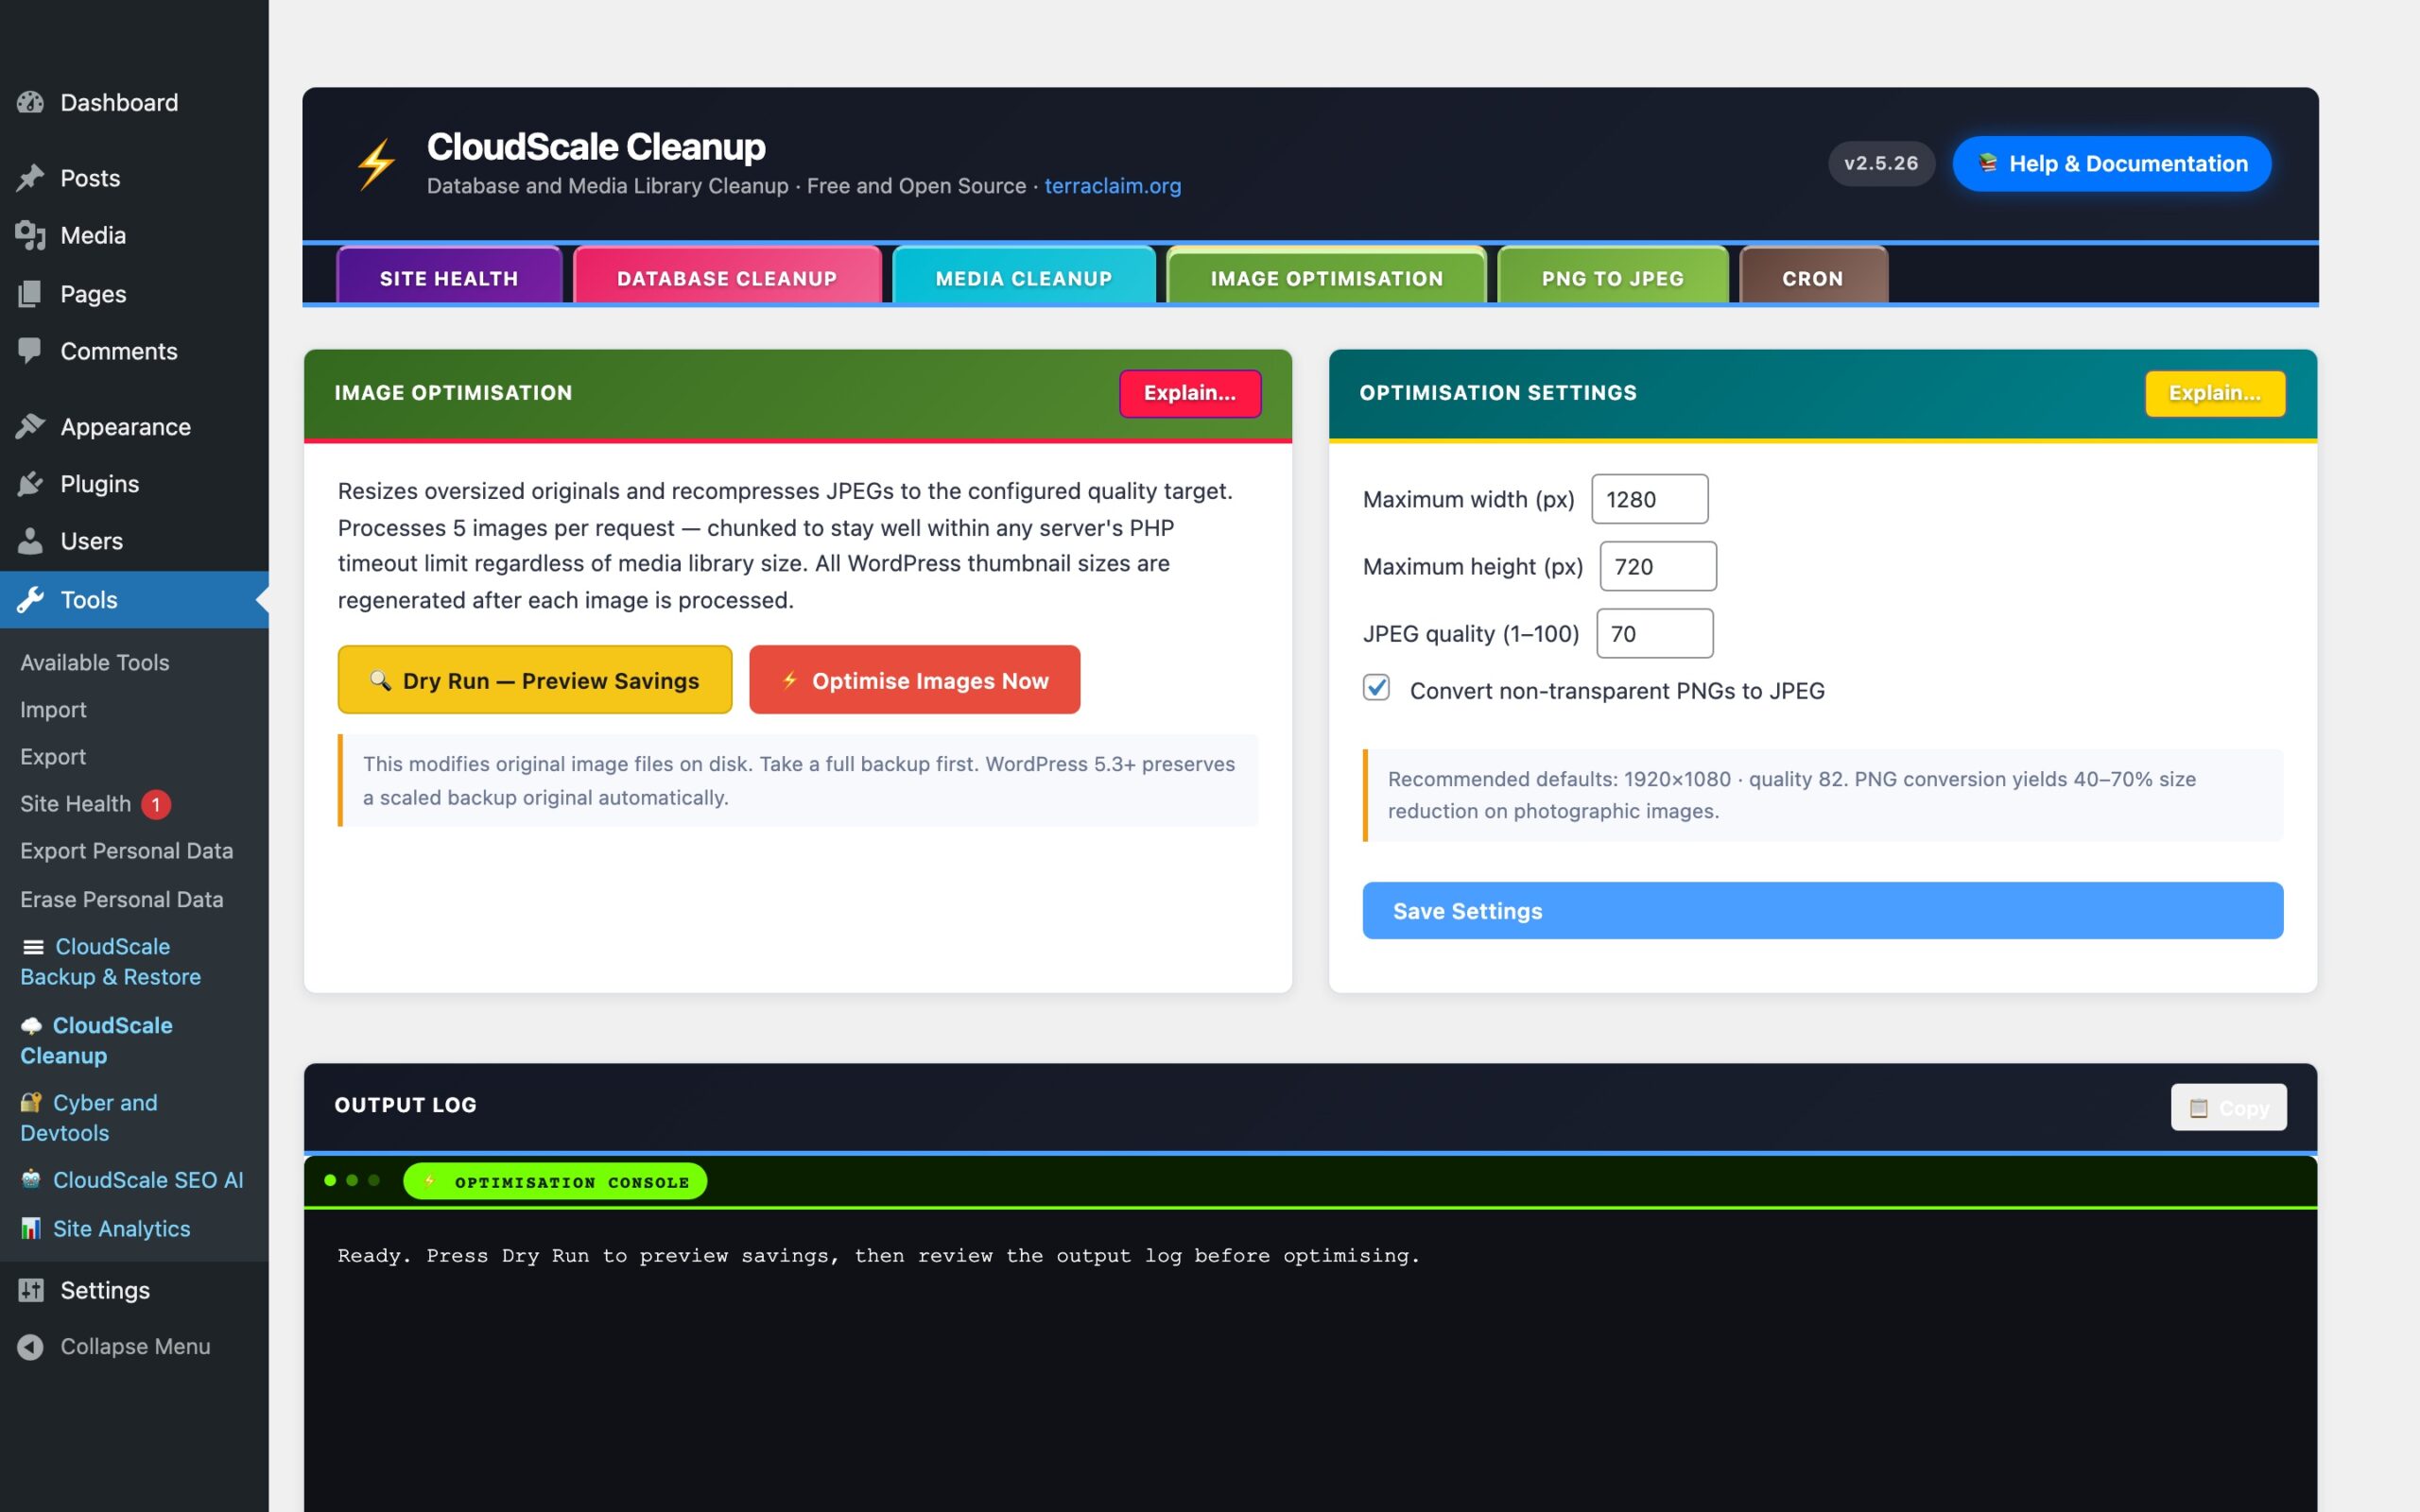
Task: Click the JPEG quality input field
Action: click(1655, 633)
